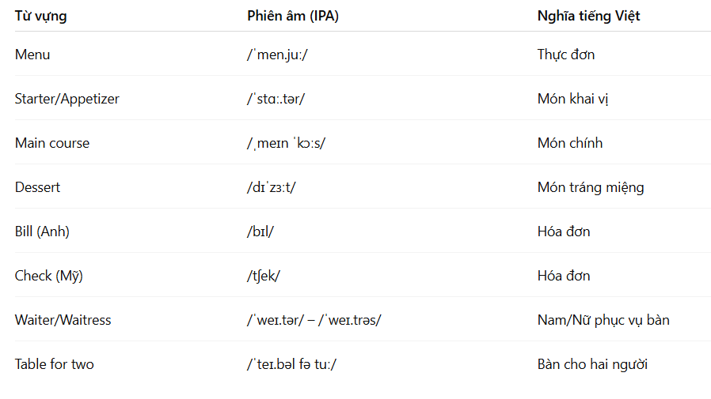Click the 'Phiên âm (IPA)' column header

(x=293, y=17)
